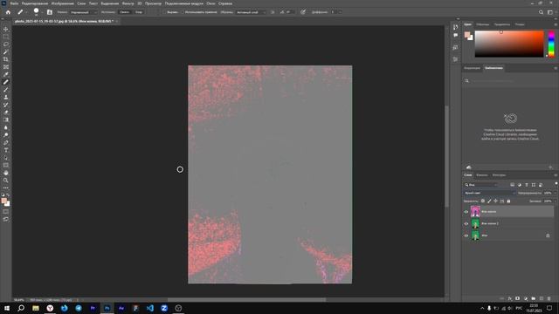Go to Home screen via house icon
This screenshot has height=314, width=559.
tap(8, 12)
